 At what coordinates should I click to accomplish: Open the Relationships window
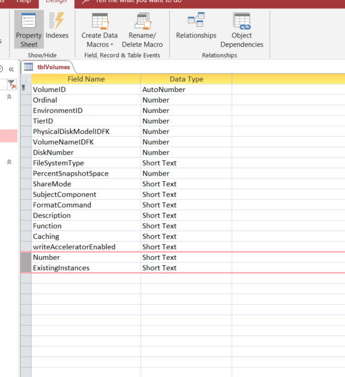tap(196, 27)
